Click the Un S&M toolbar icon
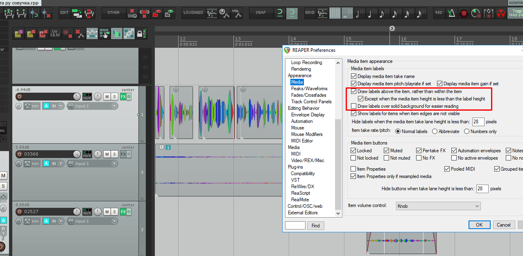This screenshot has width=523, height=256. (x=55, y=33)
